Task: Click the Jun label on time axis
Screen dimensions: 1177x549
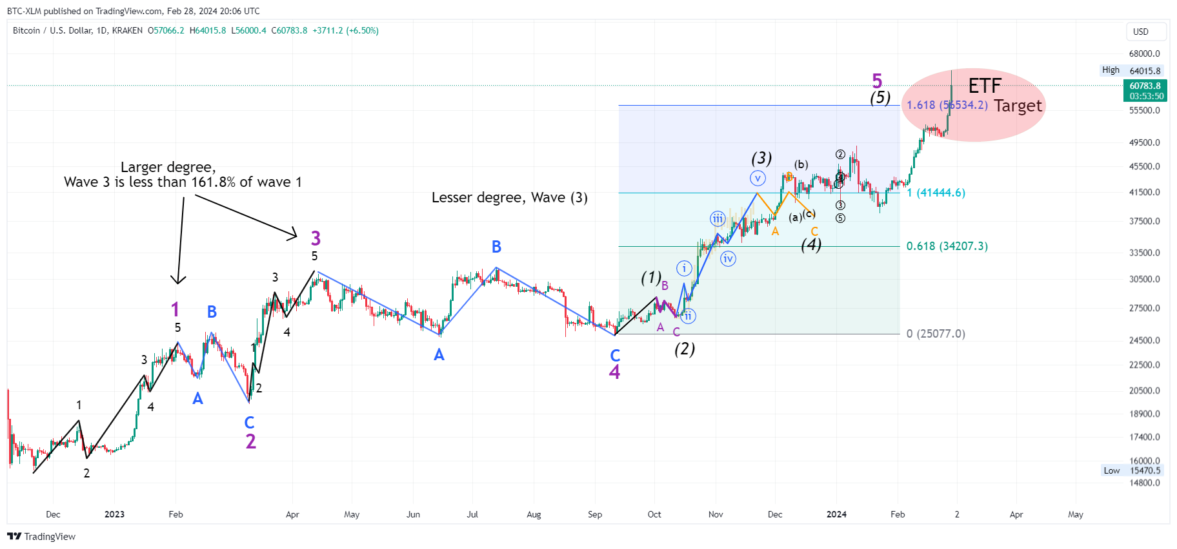Action: click(413, 514)
